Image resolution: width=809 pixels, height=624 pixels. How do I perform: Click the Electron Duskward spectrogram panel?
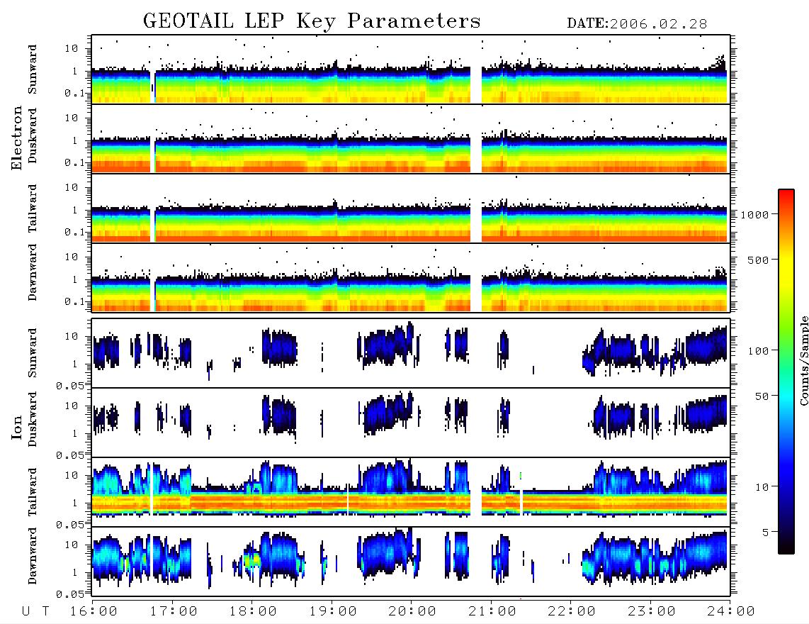tap(411, 138)
